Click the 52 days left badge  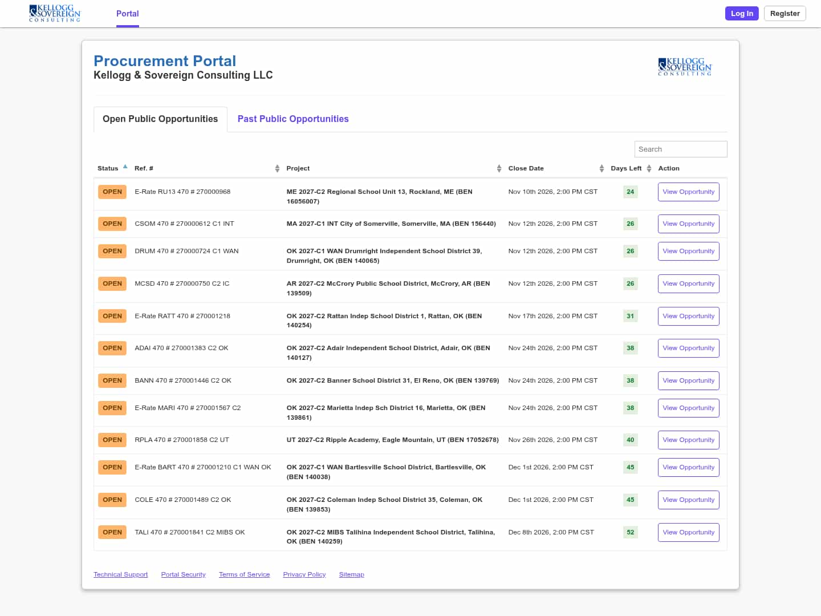click(x=631, y=532)
